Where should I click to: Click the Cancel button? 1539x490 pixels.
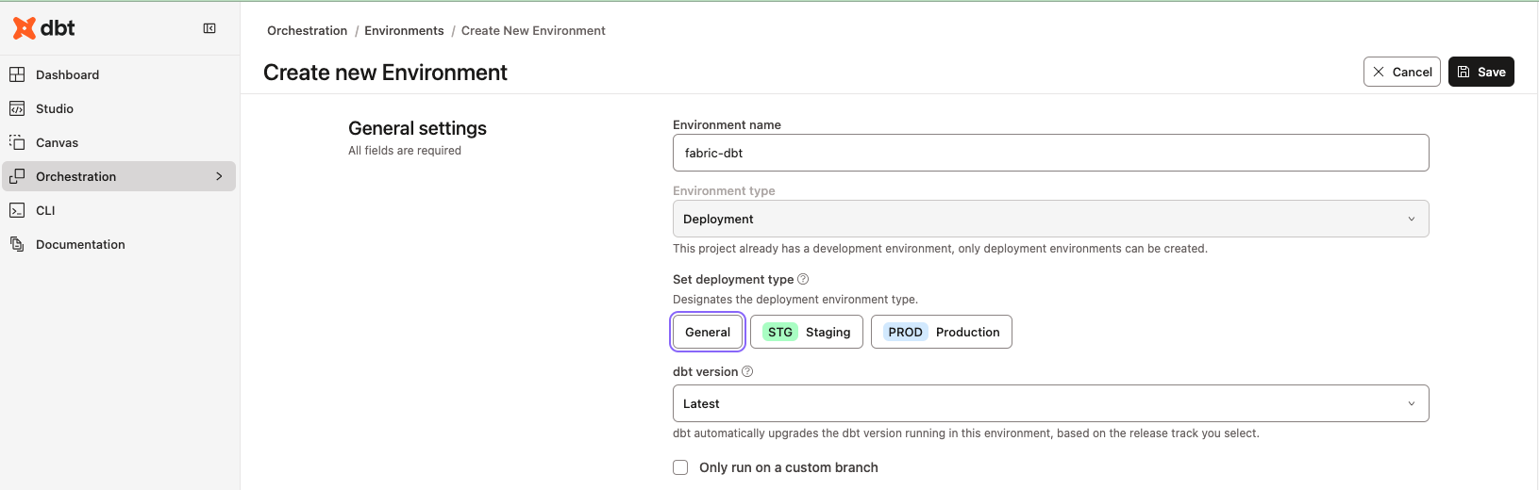1402,72
